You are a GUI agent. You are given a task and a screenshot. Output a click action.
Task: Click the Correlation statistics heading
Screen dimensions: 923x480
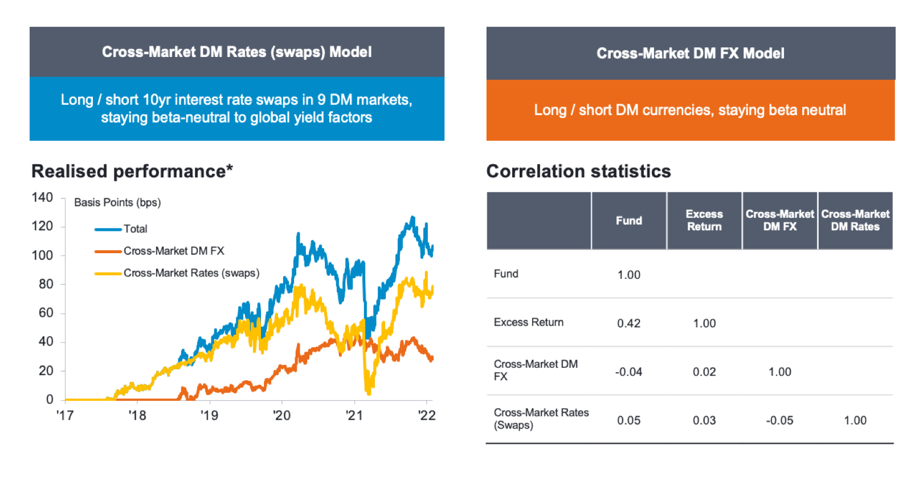tap(579, 171)
